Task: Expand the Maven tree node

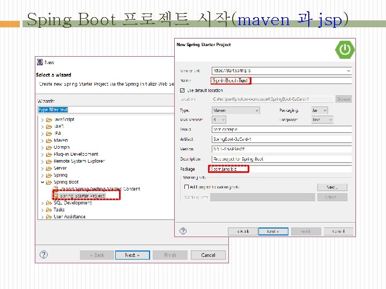Action: click(42, 141)
